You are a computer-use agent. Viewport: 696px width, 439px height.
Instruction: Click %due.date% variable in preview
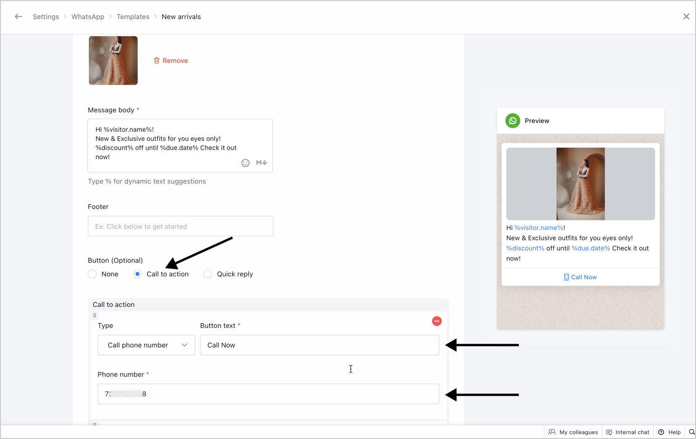(x=591, y=248)
